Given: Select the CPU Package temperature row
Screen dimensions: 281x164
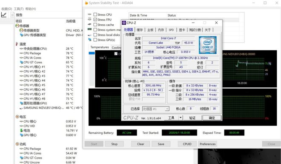Looking at the screenshot, I should tap(49, 53).
